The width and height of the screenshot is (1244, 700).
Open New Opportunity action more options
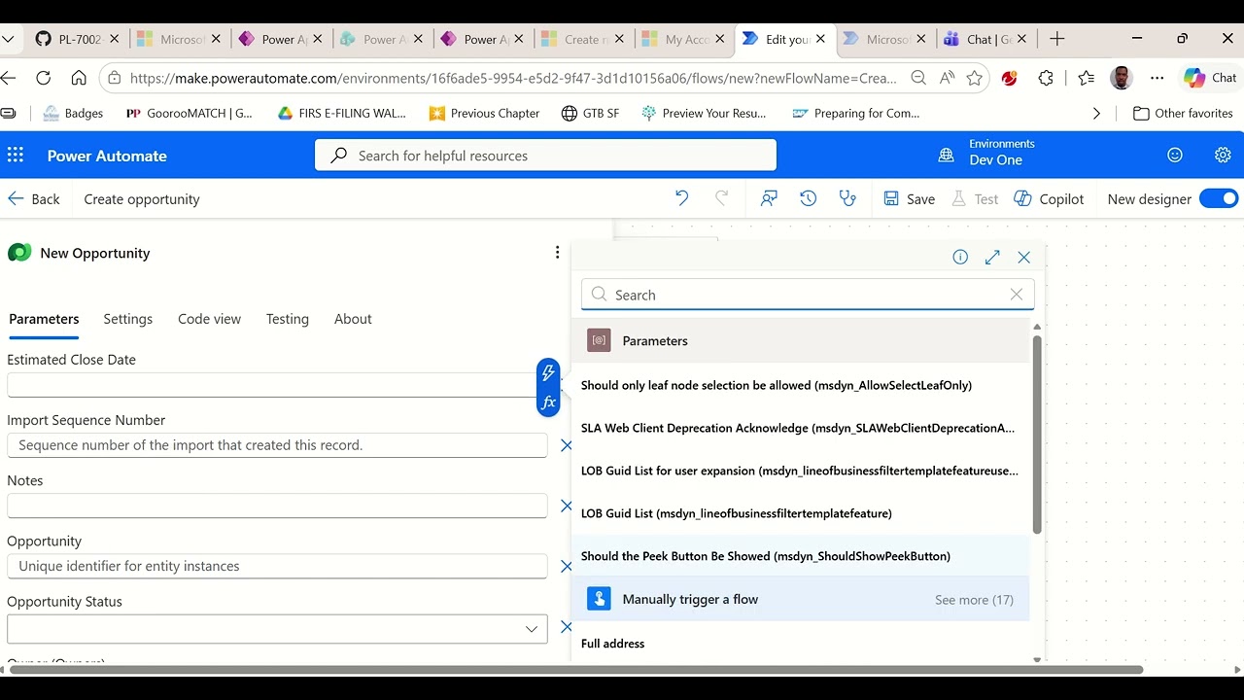coord(557,253)
